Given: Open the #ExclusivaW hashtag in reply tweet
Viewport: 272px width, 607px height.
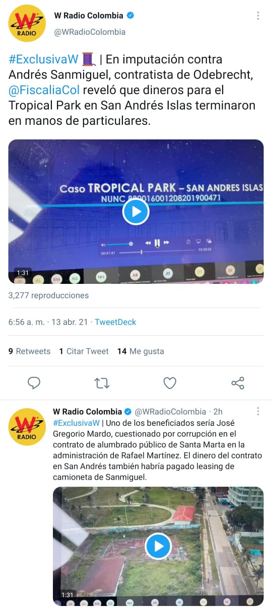Looking at the screenshot, I should [76, 422].
